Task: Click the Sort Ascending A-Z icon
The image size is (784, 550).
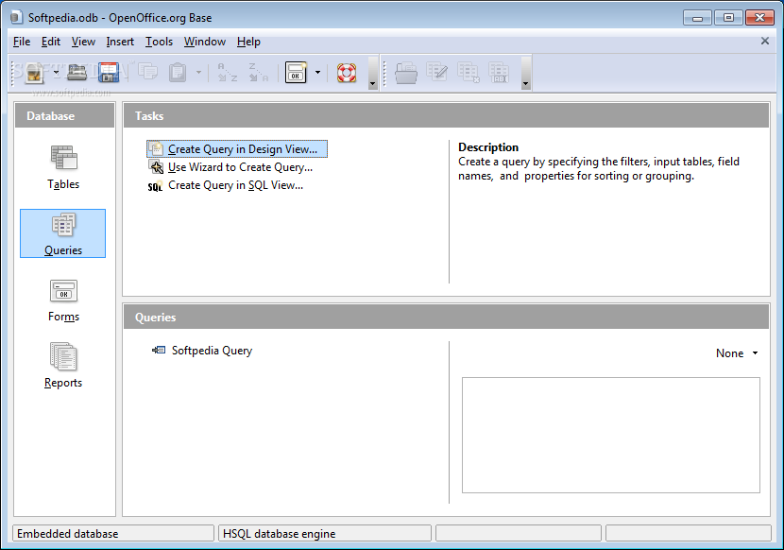Action: coord(227,73)
